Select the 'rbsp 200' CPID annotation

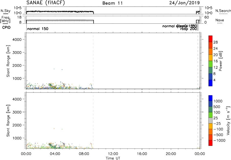point(189,29)
